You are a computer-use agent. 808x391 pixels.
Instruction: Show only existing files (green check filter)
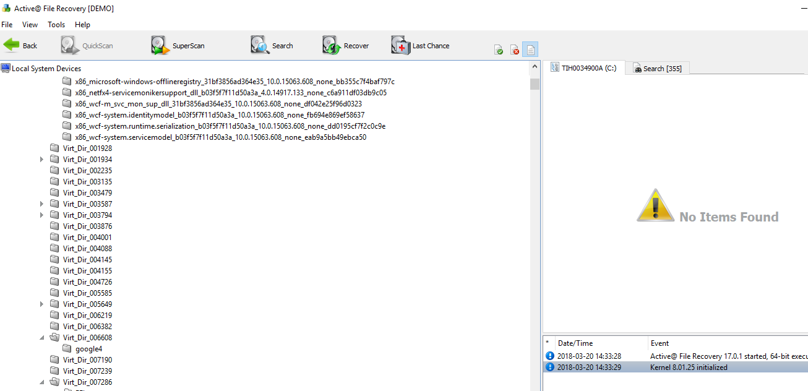pos(499,49)
